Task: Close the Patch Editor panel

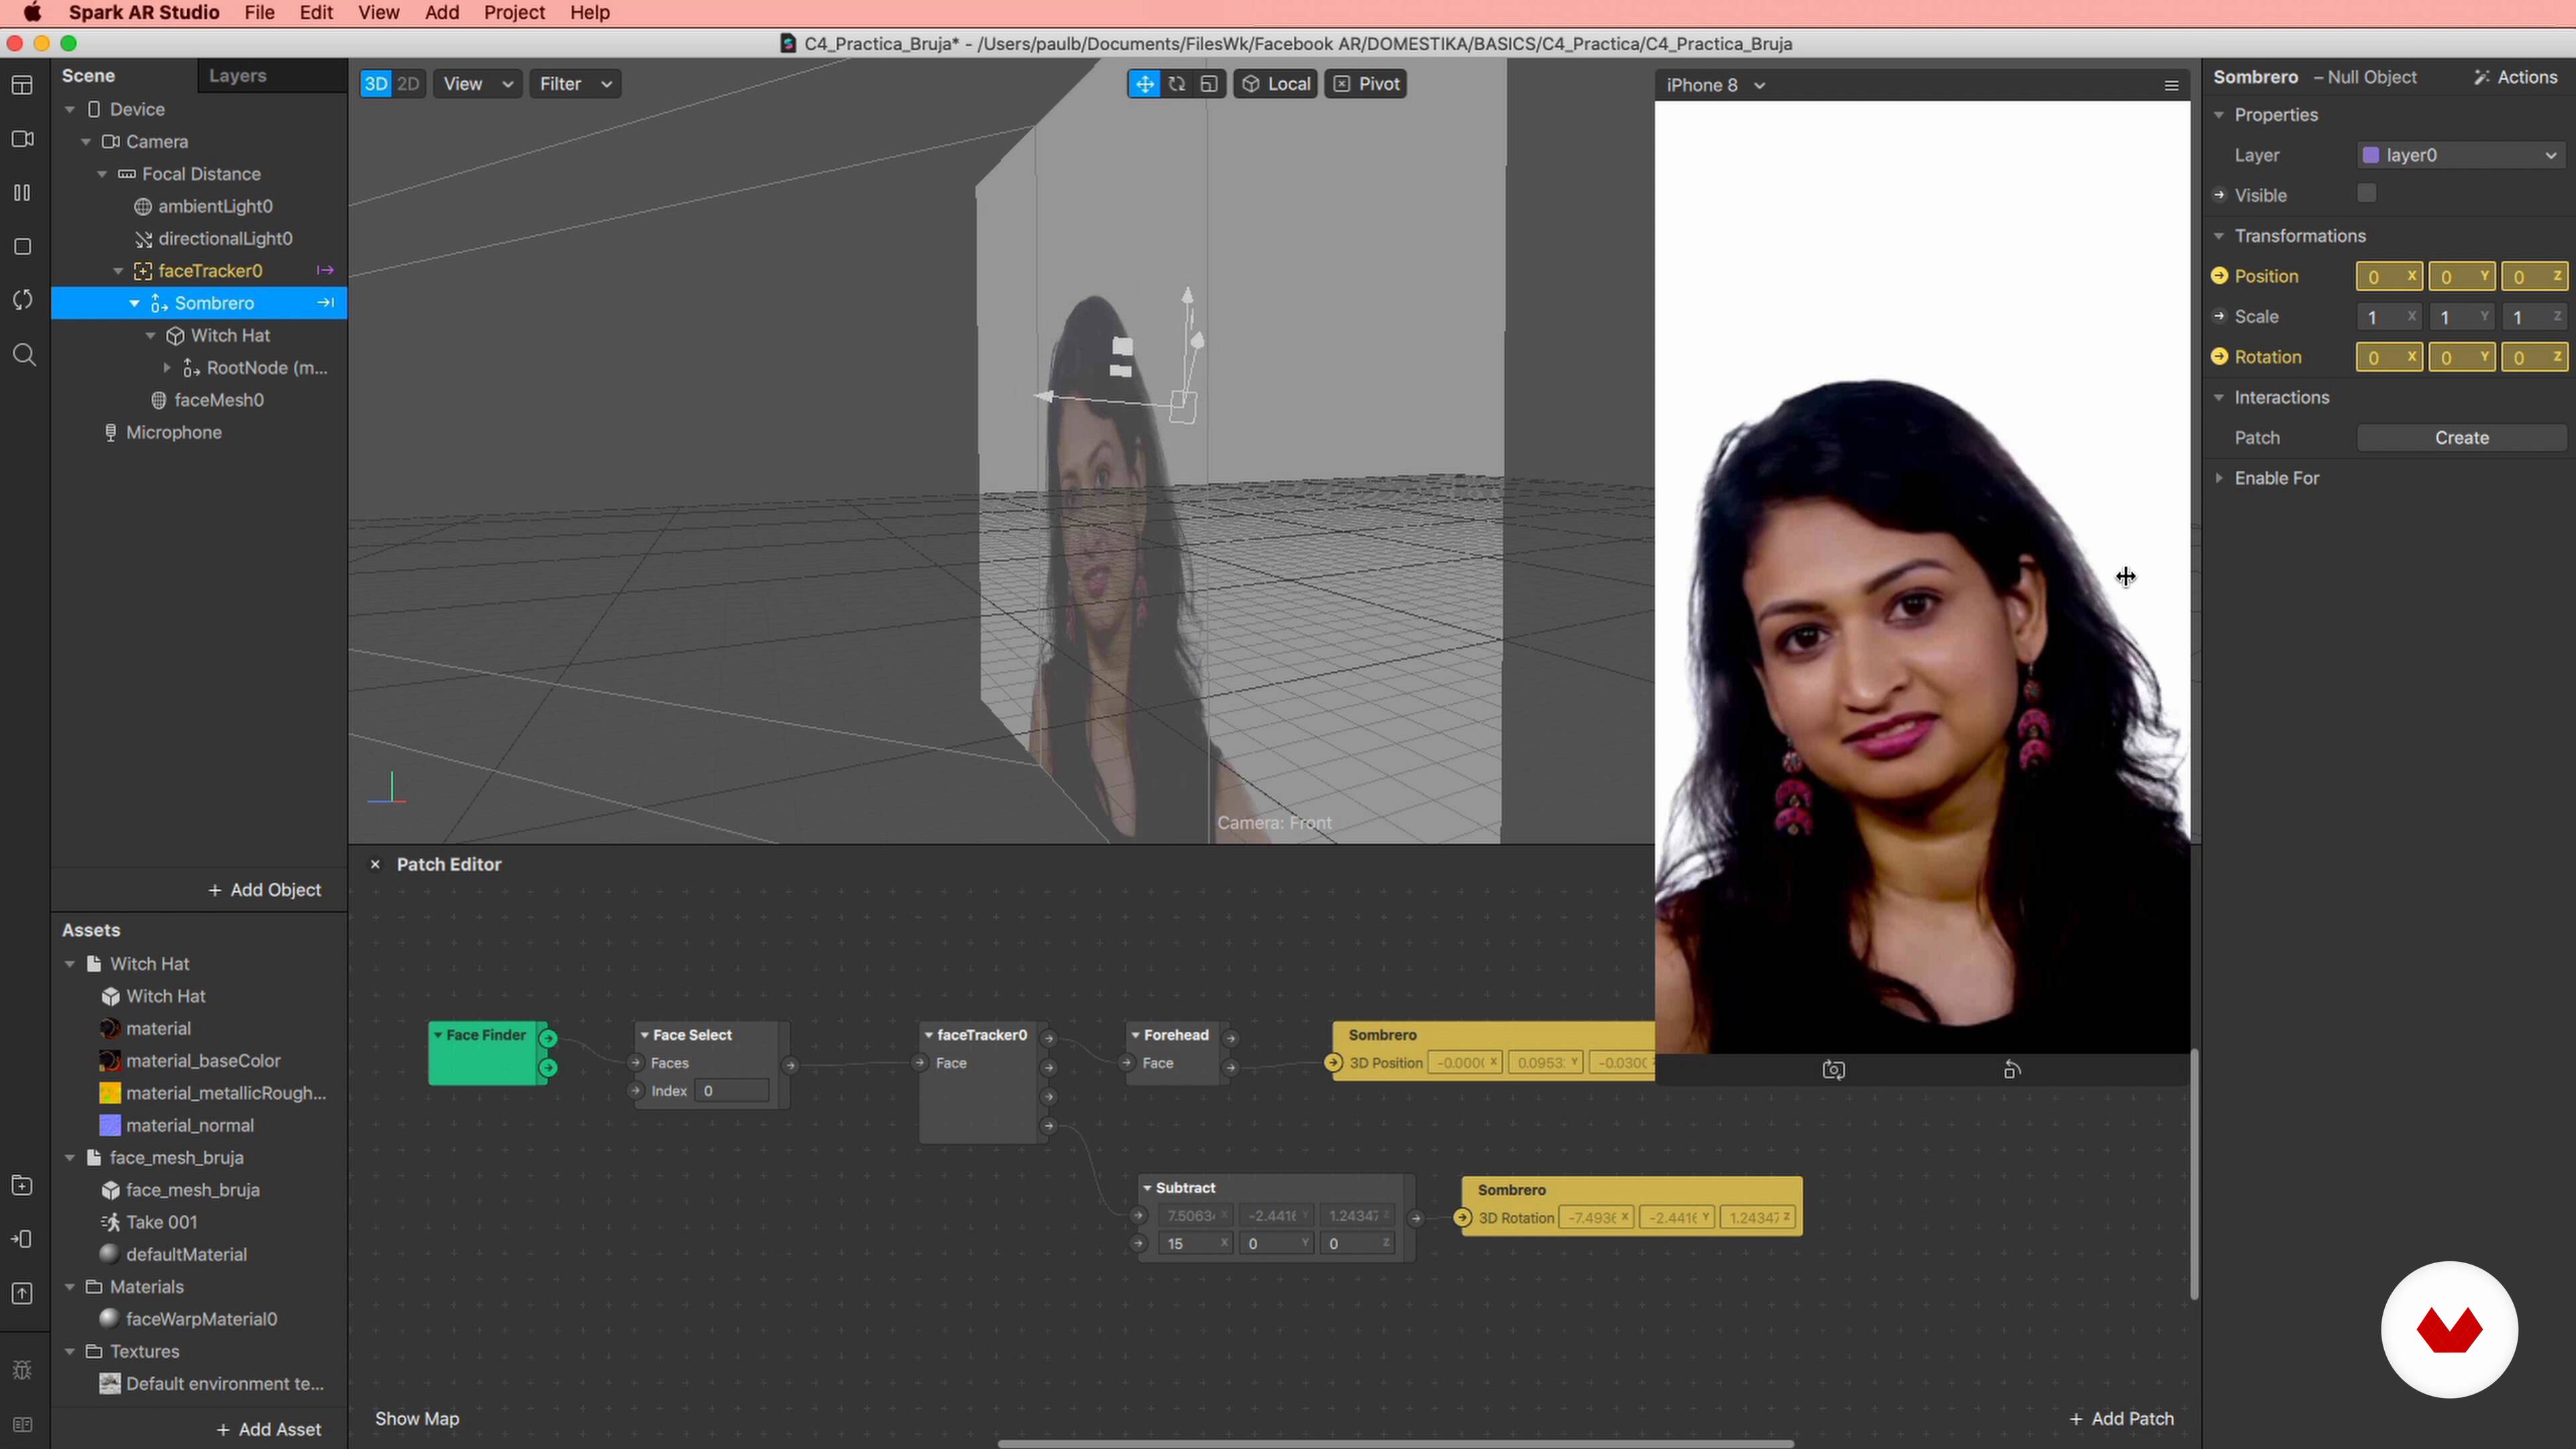Action: [375, 865]
